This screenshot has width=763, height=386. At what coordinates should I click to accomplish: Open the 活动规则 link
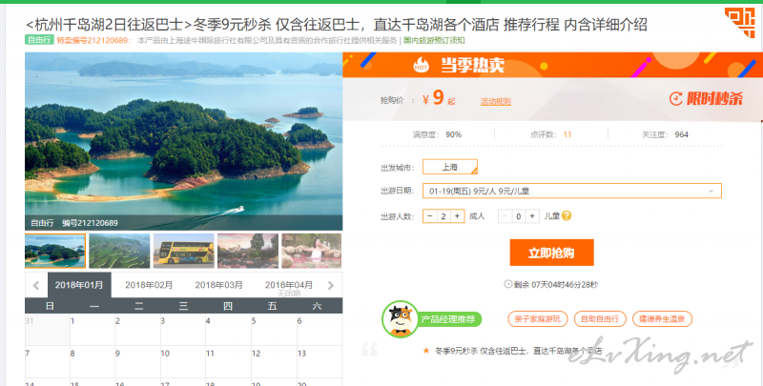(495, 101)
